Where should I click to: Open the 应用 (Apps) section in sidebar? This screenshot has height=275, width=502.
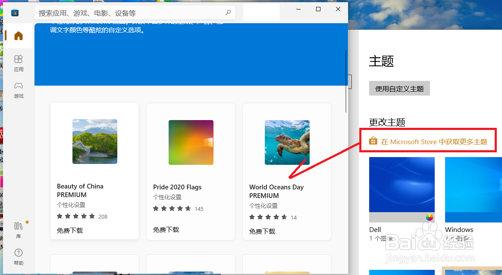pos(19,63)
